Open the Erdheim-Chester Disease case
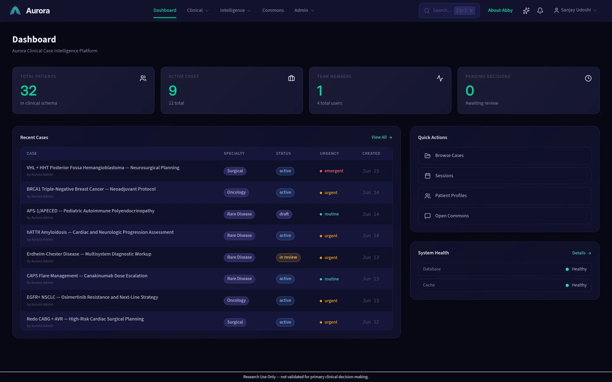The width and height of the screenshot is (612, 382). (89, 254)
